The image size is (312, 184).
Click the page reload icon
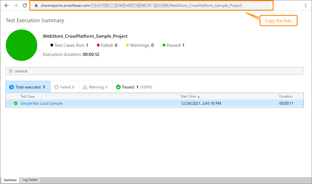tap(25, 5)
